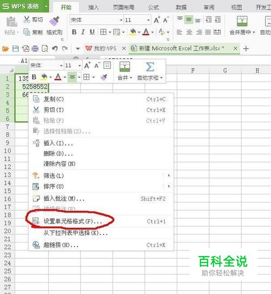This screenshot has width=271, height=294.
Task: Set bottom vertical alignment
Action: pos(198,20)
